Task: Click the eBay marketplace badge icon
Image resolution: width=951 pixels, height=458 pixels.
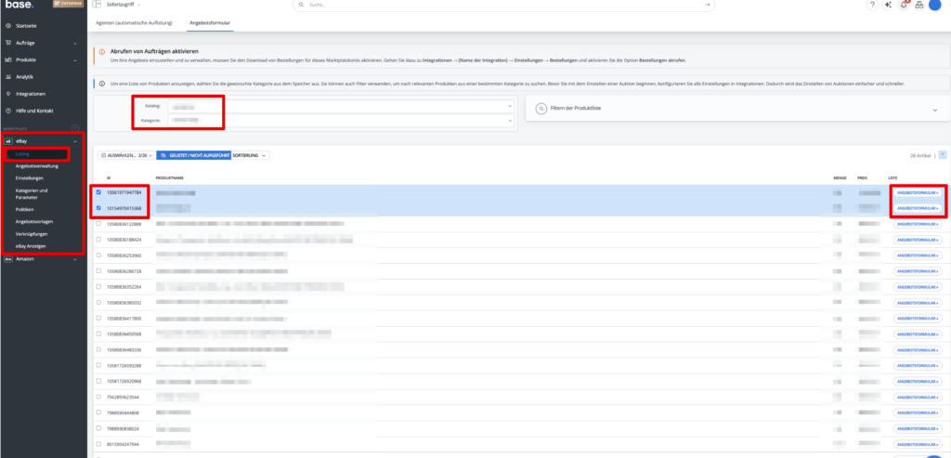Action: point(8,141)
